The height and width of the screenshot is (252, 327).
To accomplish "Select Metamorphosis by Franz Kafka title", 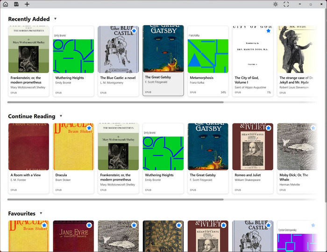I will (x=201, y=78).
